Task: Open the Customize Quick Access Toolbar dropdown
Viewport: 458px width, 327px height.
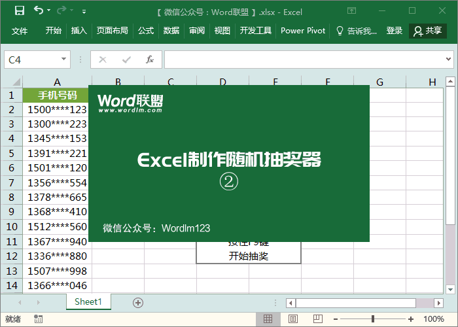Action: point(84,12)
